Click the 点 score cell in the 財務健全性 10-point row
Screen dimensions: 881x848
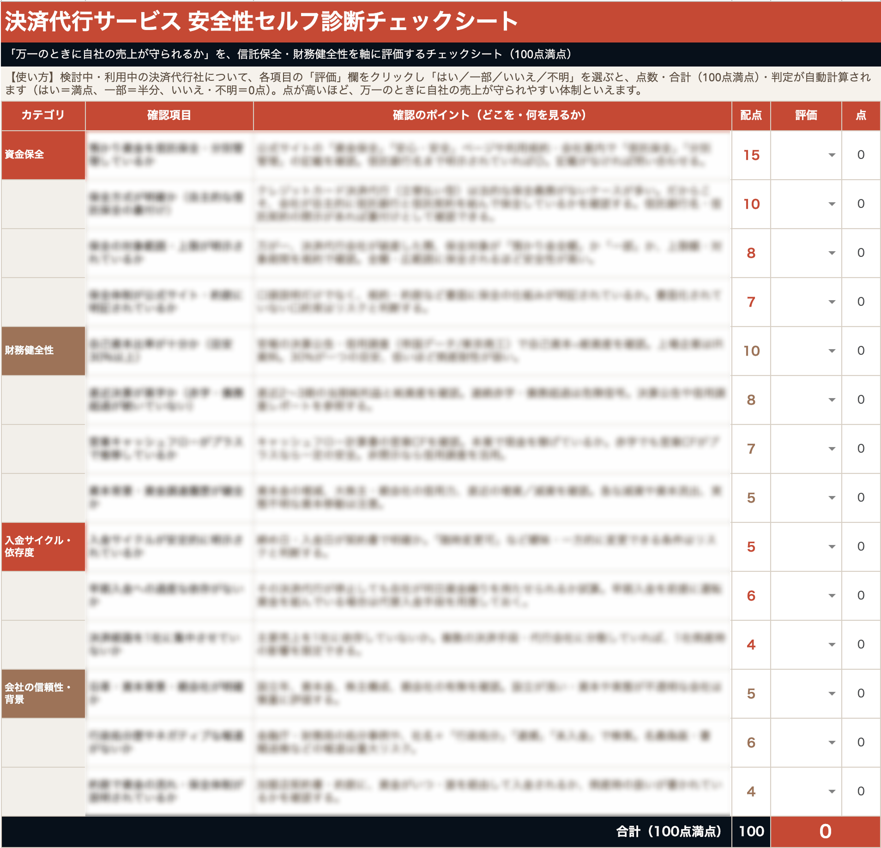coord(861,351)
